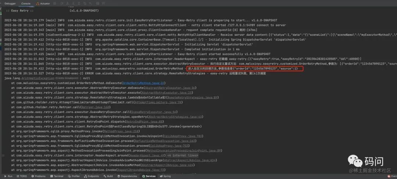This screenshot has width=397, height=179.
Task: Open the Profiler tool window
Action: point(74,176)
